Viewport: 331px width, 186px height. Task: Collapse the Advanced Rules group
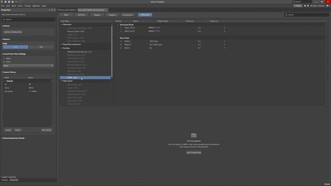(x=118, y=25)
